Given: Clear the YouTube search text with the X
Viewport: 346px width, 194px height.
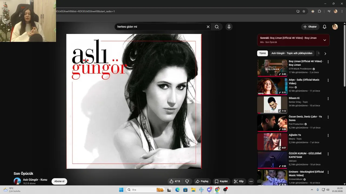Looking at the screenshot, I should (208, 27).
